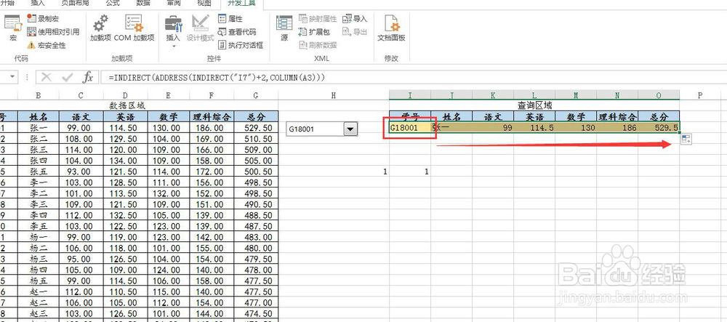Select query result cell 529.5

coord(659,127)
